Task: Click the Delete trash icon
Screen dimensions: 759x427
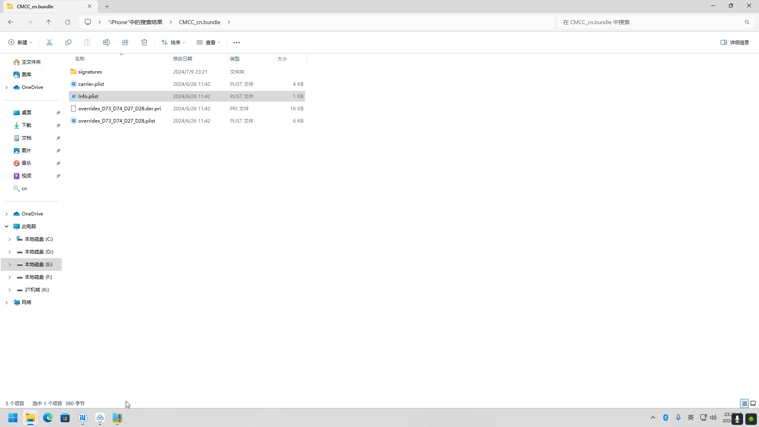Action: (x=144, y=42)
